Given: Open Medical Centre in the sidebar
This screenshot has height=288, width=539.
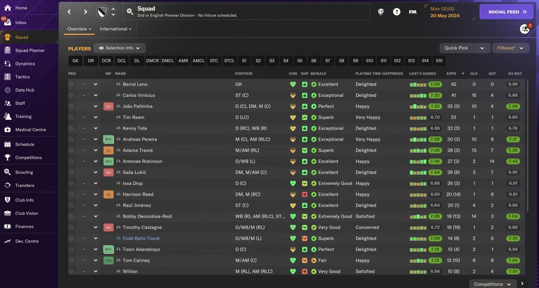Looking at the screenshot, I should [30, 130].
